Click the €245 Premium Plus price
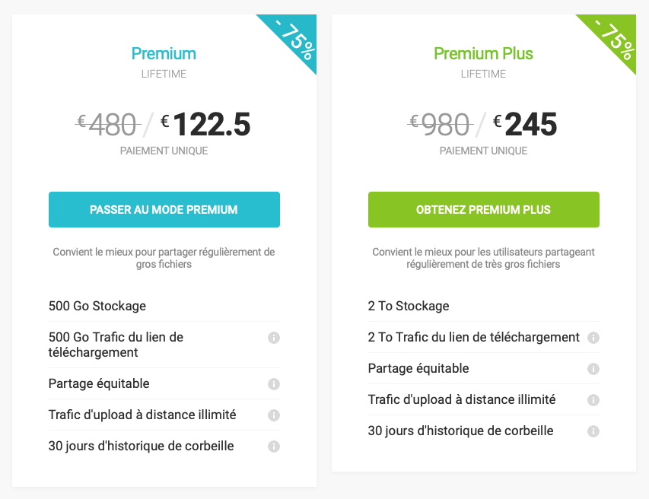Viewport: 649px width, 499px height. coord(525,124)
